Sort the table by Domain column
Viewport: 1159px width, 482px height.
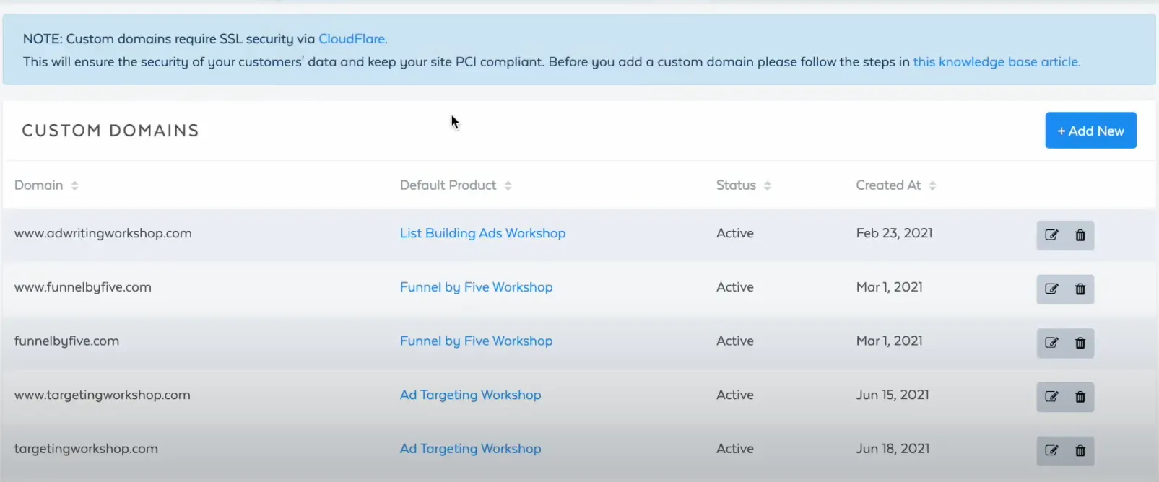pos(46,185)
